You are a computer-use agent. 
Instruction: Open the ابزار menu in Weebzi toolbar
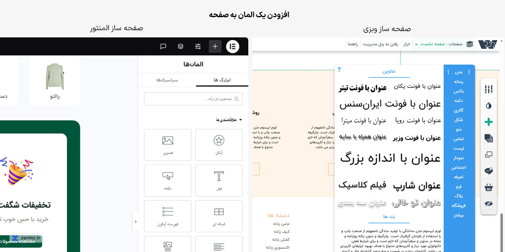(x=407, y=44)
